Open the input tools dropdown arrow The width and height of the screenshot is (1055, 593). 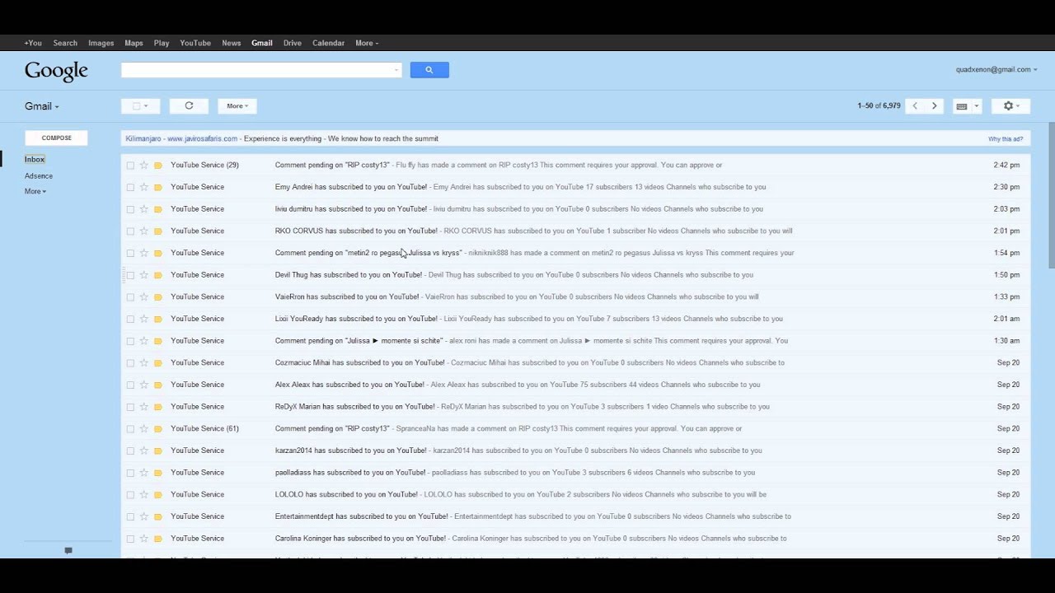coord(977,106)
